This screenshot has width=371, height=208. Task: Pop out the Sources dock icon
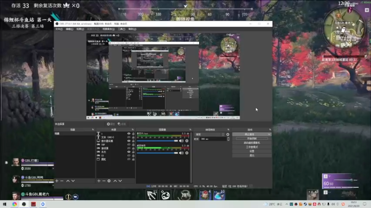coord(133,129)
